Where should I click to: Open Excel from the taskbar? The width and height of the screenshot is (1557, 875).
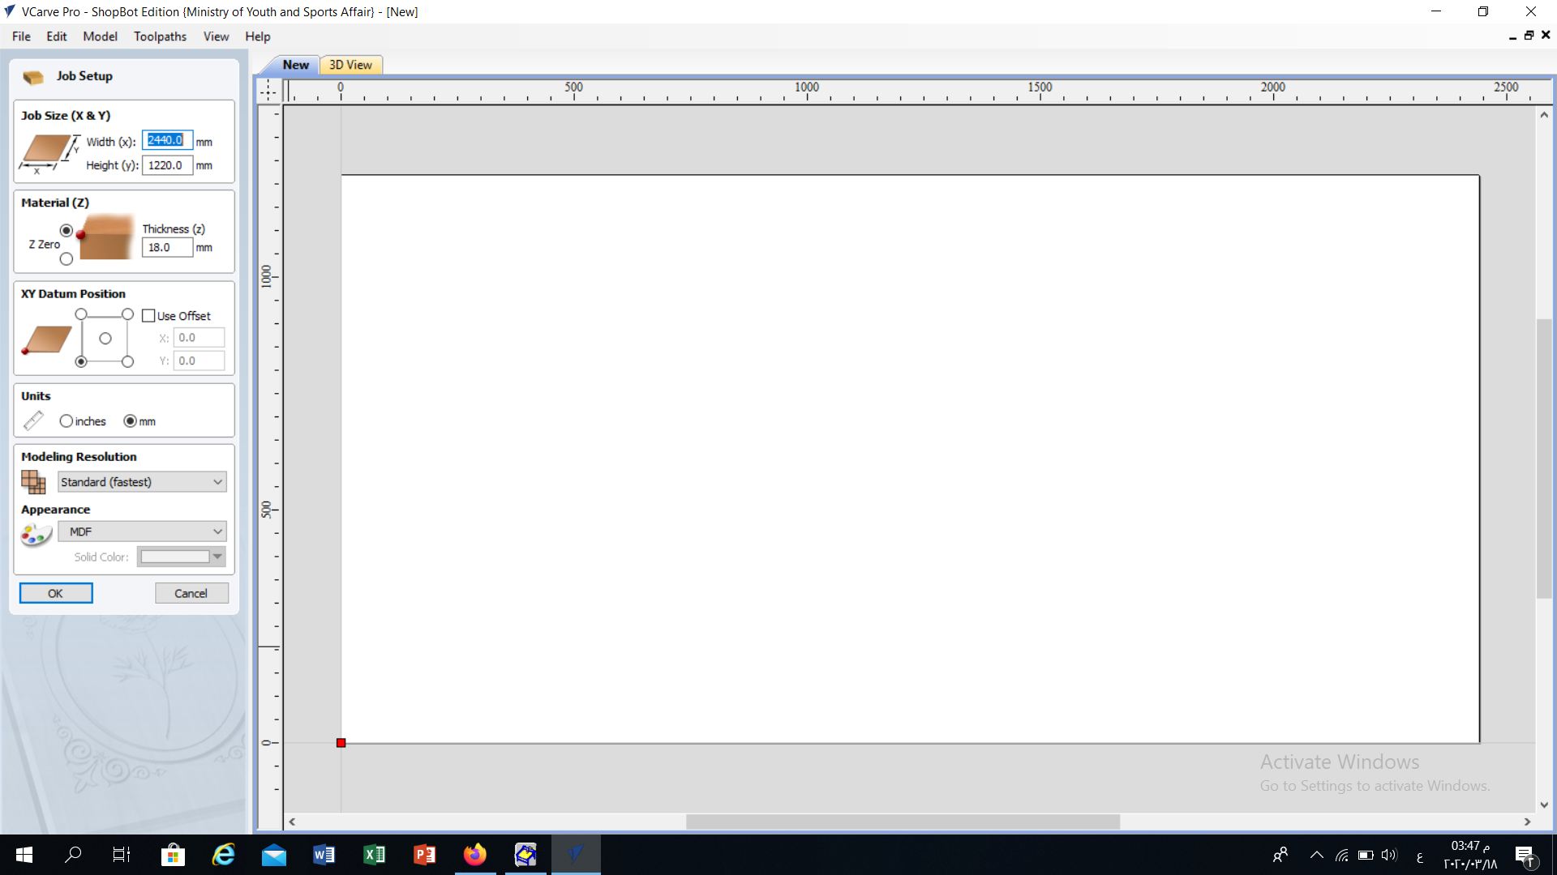point(374,855)
